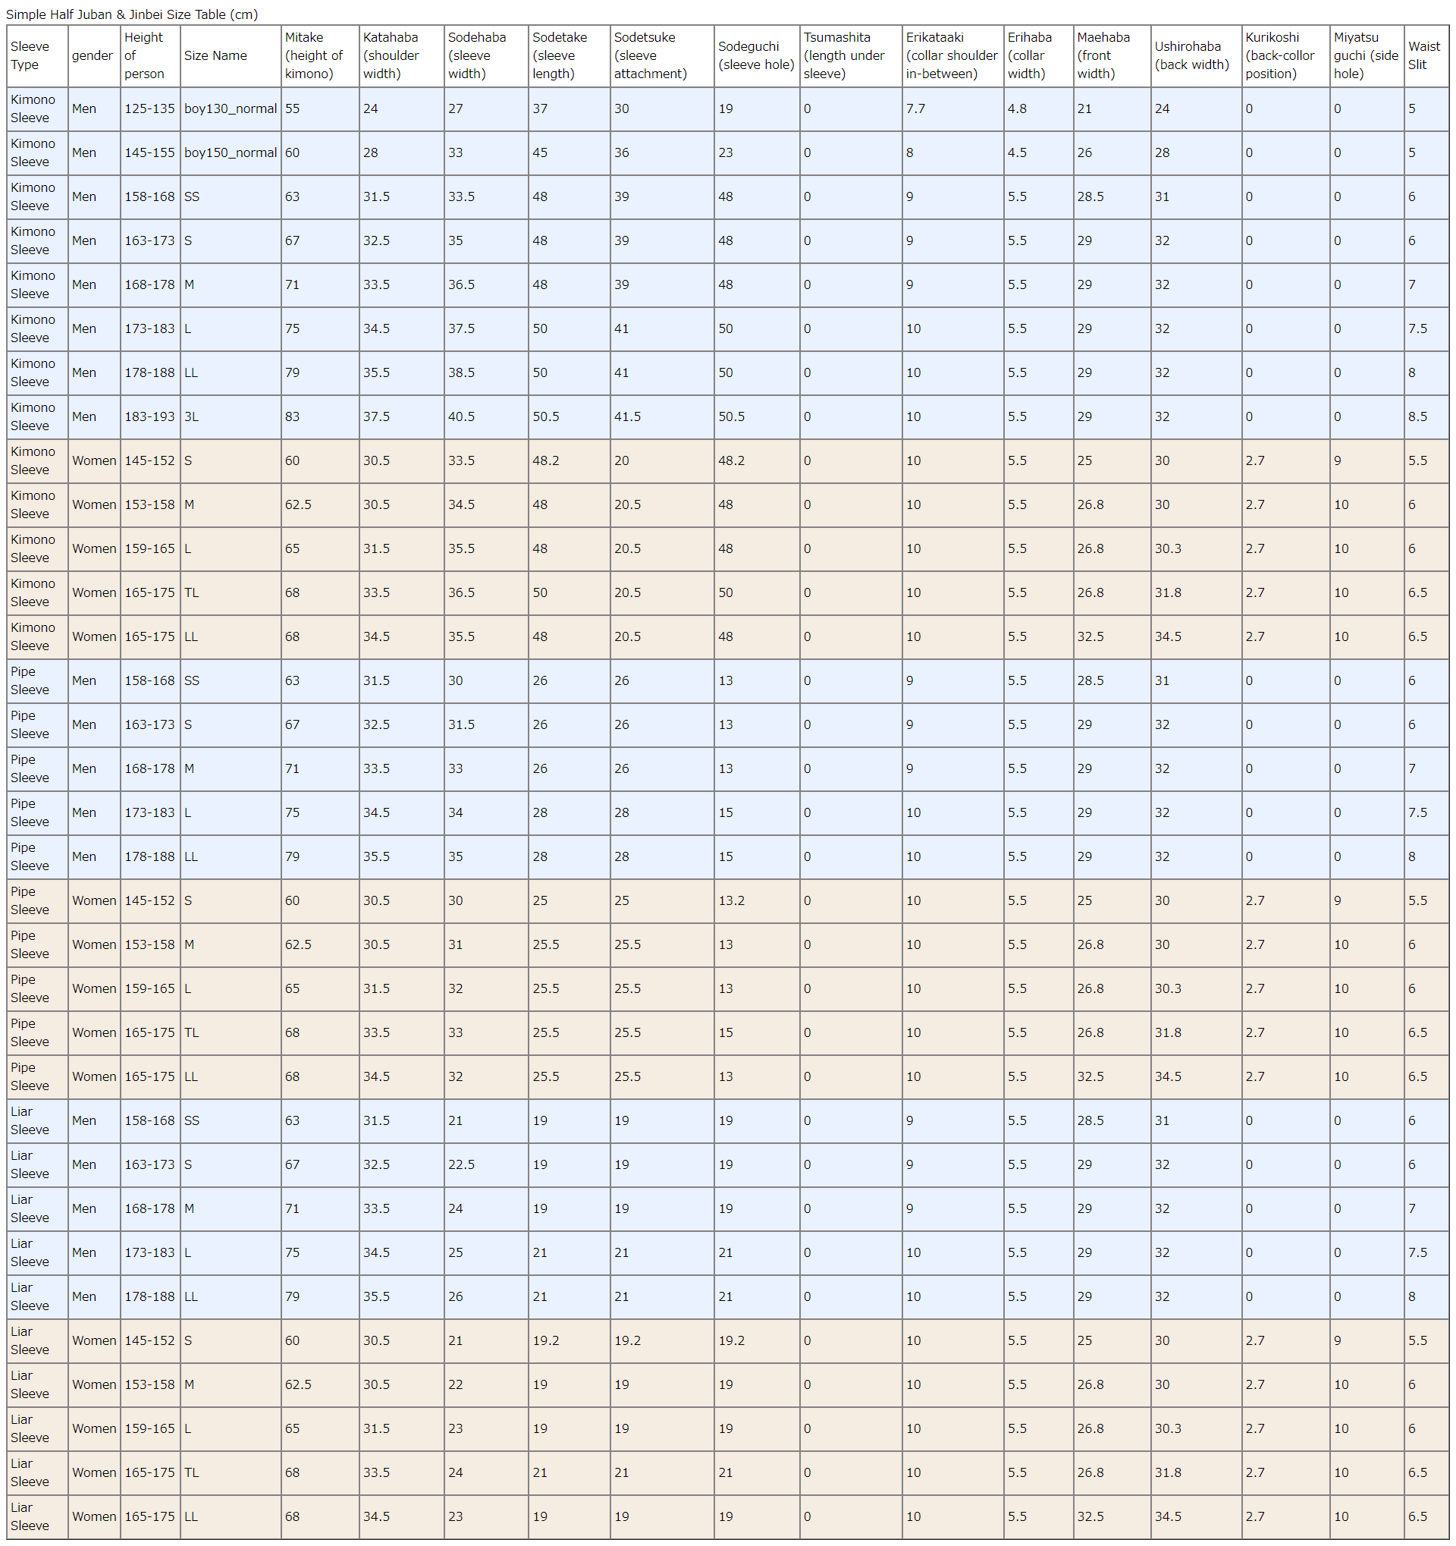
Task: Click the '3L' size name cell
Action: pos(191,416)
